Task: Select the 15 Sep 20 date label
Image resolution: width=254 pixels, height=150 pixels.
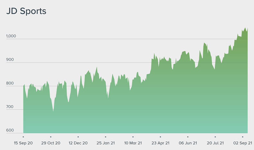Action: click(23, 143)
